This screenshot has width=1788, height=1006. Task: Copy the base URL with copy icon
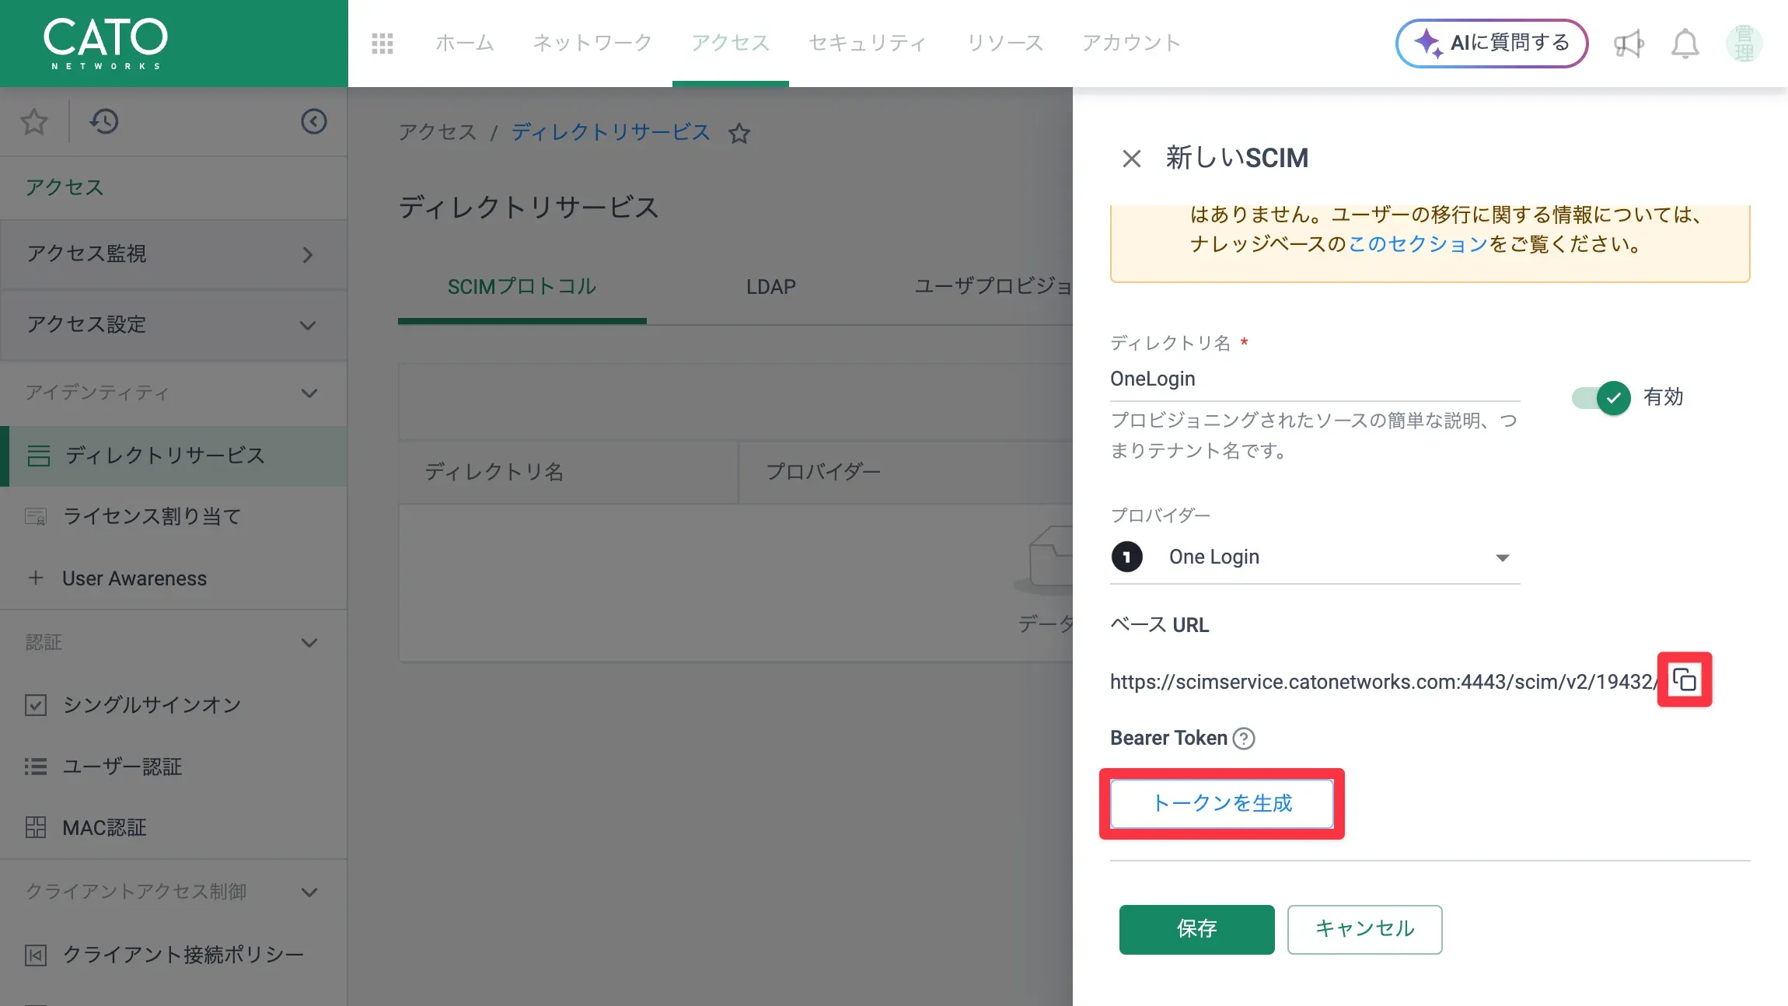tap(1684, 679)
